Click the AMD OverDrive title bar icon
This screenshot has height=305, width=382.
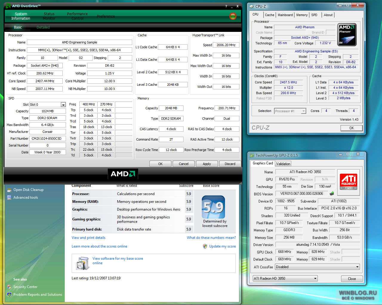pos(8,6)
